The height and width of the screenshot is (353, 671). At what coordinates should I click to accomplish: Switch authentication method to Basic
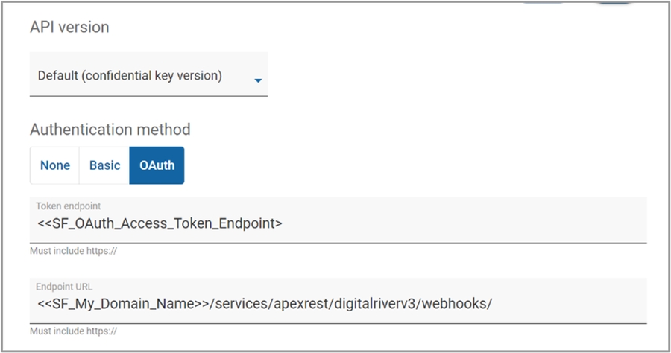pos(104,165)
